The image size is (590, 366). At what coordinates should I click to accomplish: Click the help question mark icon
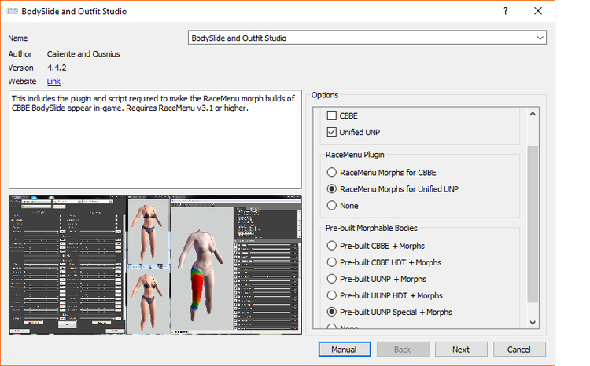click(x=506, y=11)
